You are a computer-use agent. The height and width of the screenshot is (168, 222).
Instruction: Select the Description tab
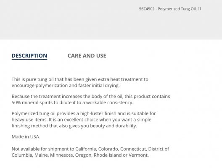tap(29, 56)
